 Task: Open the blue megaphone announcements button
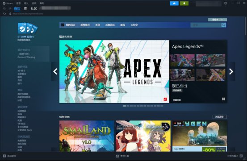click(x=174, y=3)
